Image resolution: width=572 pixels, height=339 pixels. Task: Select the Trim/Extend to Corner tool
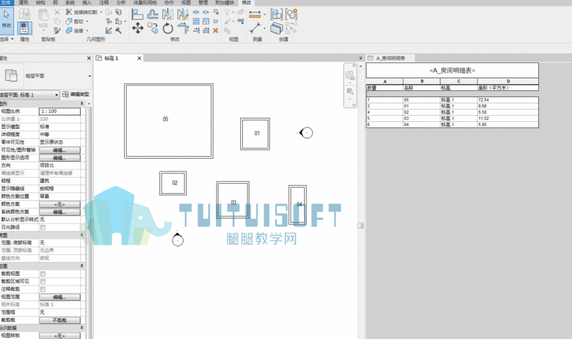pyautogui.click(x=183, y=28)
